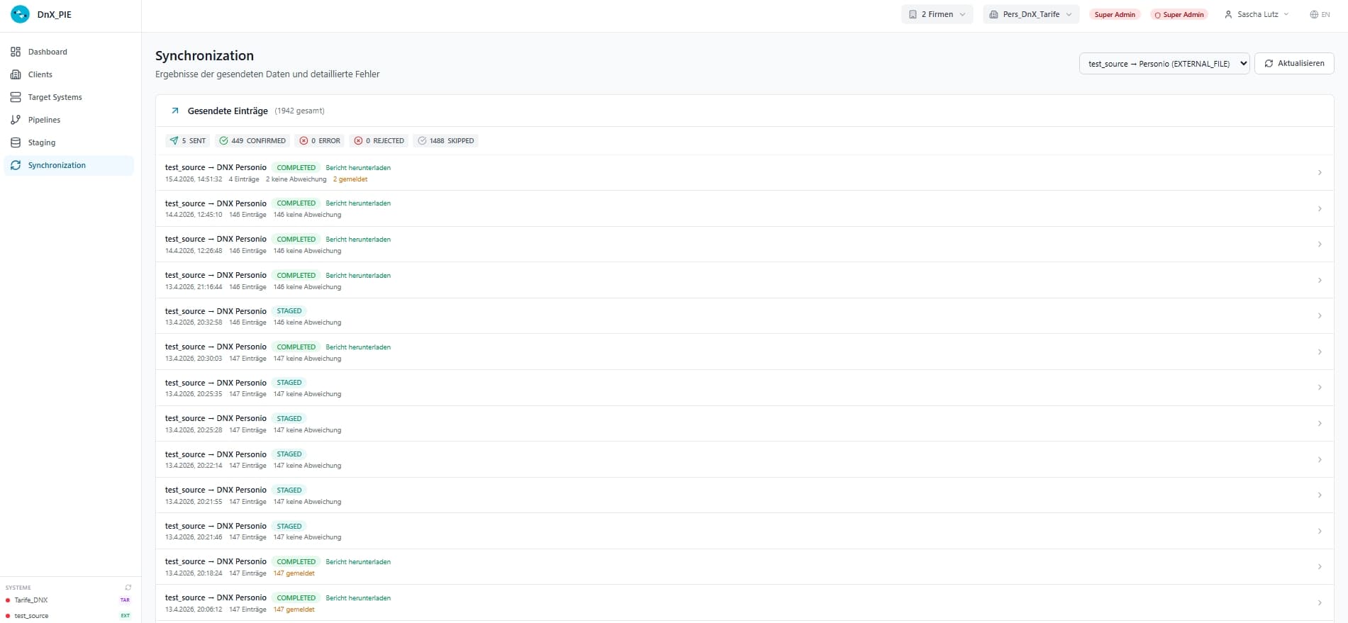Image resolution: width=1348 pixels, height=623 pixels.
Task: Click the '2 gemeldet' text
Action: point(350,179)
